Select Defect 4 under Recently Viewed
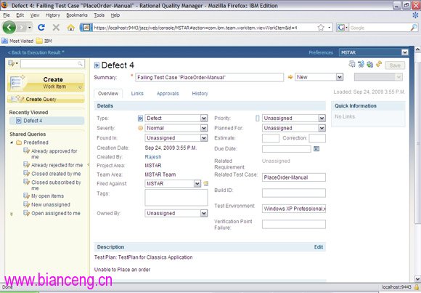This screenshot has width=421, height=293. [46, 121]
